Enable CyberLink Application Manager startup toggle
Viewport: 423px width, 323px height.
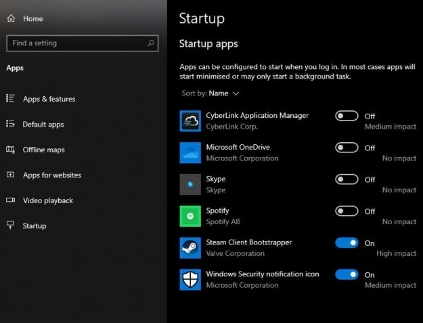point(347,116)
